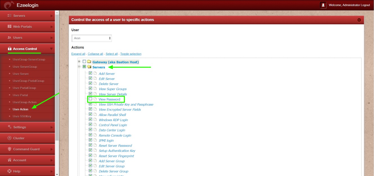Click the Gateway folder icon

pos(89,62)
